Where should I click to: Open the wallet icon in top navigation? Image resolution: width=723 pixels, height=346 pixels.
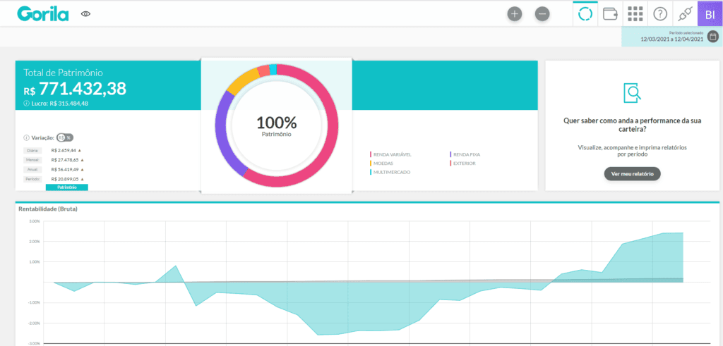[611, 14]
